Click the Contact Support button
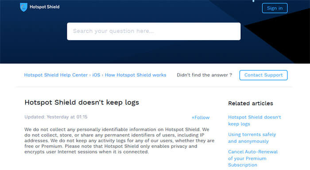This screenshot has width=310, height=170. [x=263, y=75]
